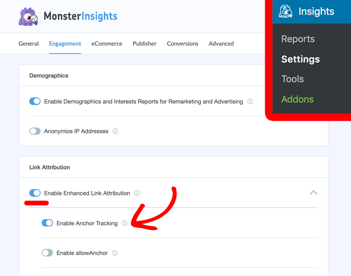The width and height of the screenshot is (351, 276).
Task: Open the info tooltip beside Enable Anchor Tracking
Action: click(x=125, y=223)
